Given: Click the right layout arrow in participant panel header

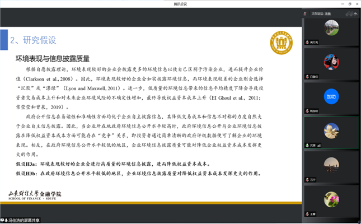Looking at the screenshot, I should click(355, 13).
